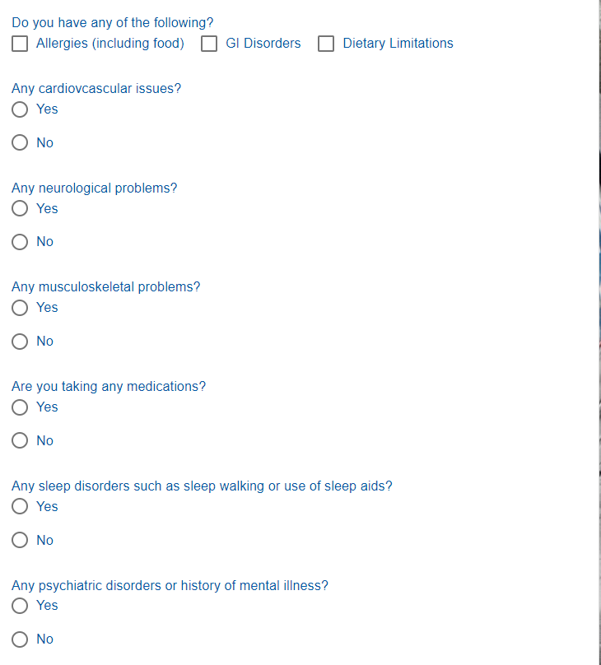The width and height of the screenshot is (601, 665).
Task: Choose Yes for neurological problems
Action: click(20, 209)
